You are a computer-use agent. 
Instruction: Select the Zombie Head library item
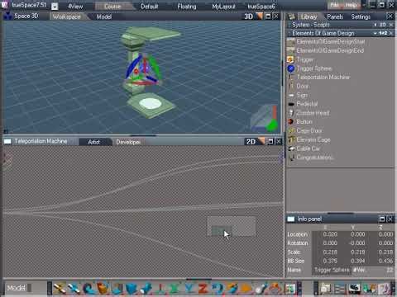pos(313,113)
